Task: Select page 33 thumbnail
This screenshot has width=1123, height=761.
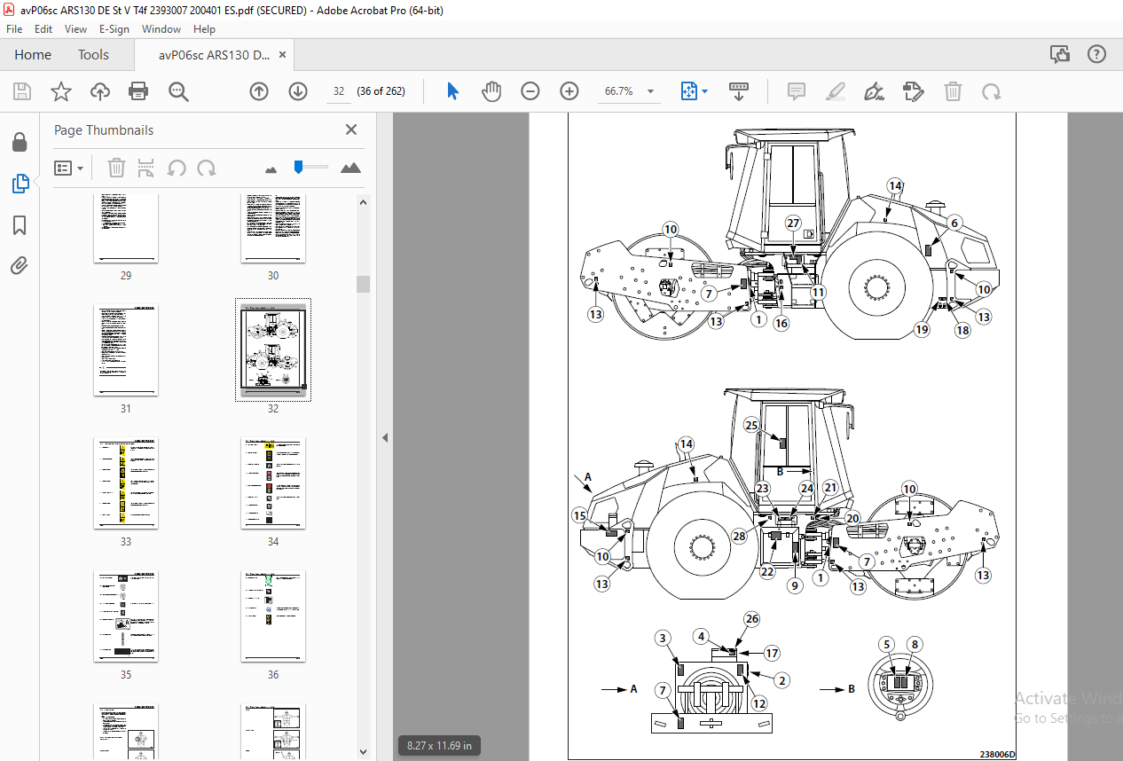Action: point(126,482)
